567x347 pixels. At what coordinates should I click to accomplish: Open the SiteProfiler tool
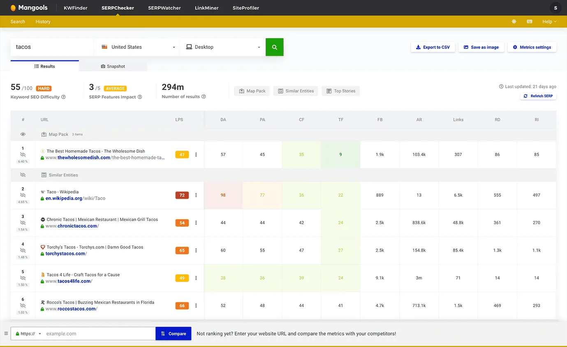click(x=246, y=8)
